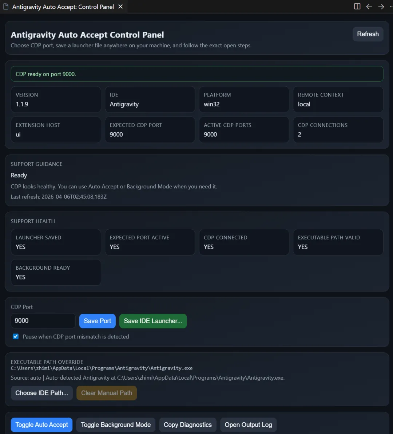Open the Output Log
Screen dimensions: 393x434
click(248, 425)
